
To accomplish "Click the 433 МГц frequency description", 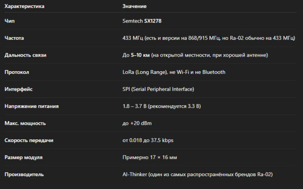I will pyautogui.click(x=208, y=38).
